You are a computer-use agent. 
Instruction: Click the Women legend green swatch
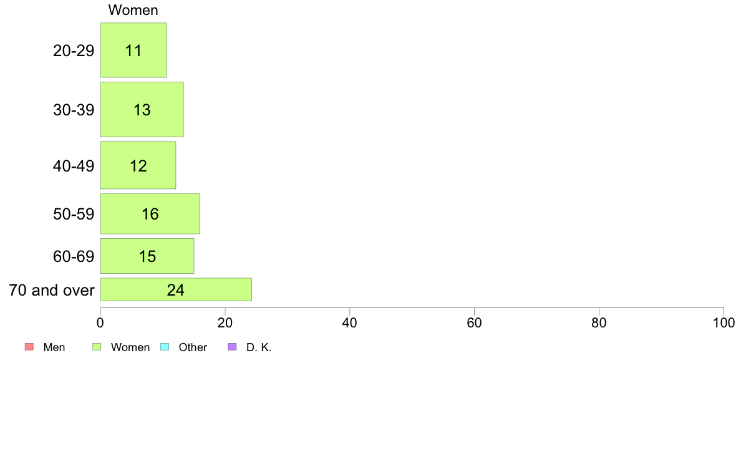[97, 347]
